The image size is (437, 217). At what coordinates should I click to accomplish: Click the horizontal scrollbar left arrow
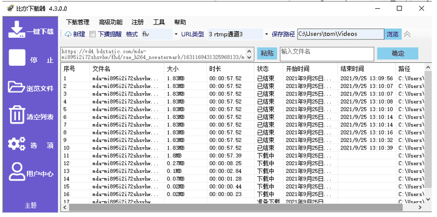pyautogui.click(x=65, y=208)
